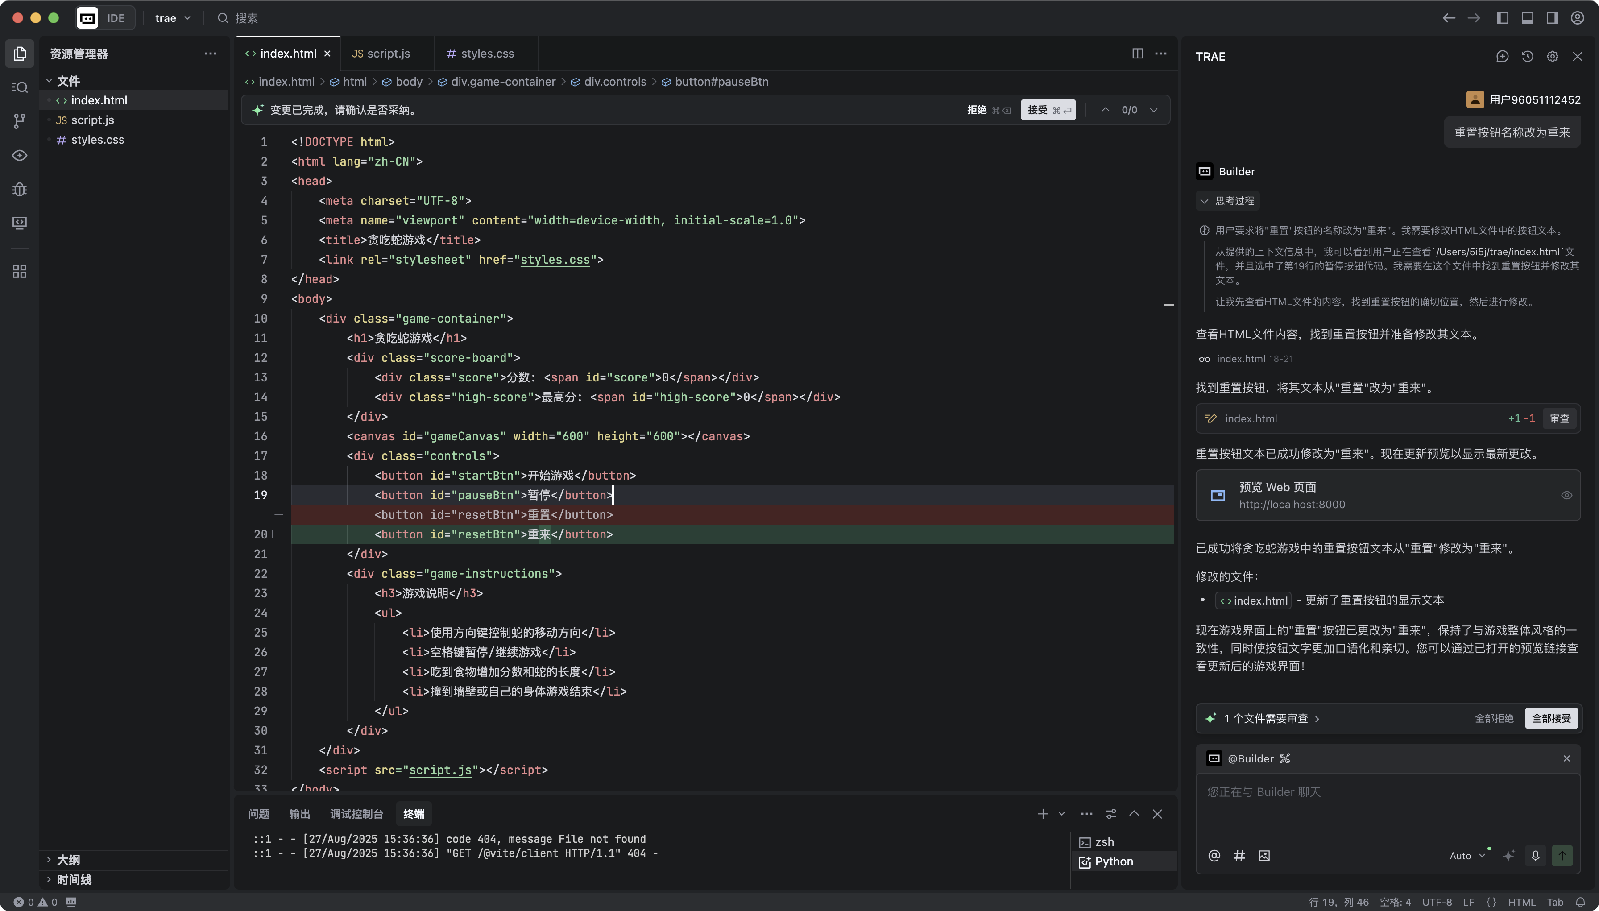
Task: Click the @ mention icon in chat input
Action: pos(1214,855)
